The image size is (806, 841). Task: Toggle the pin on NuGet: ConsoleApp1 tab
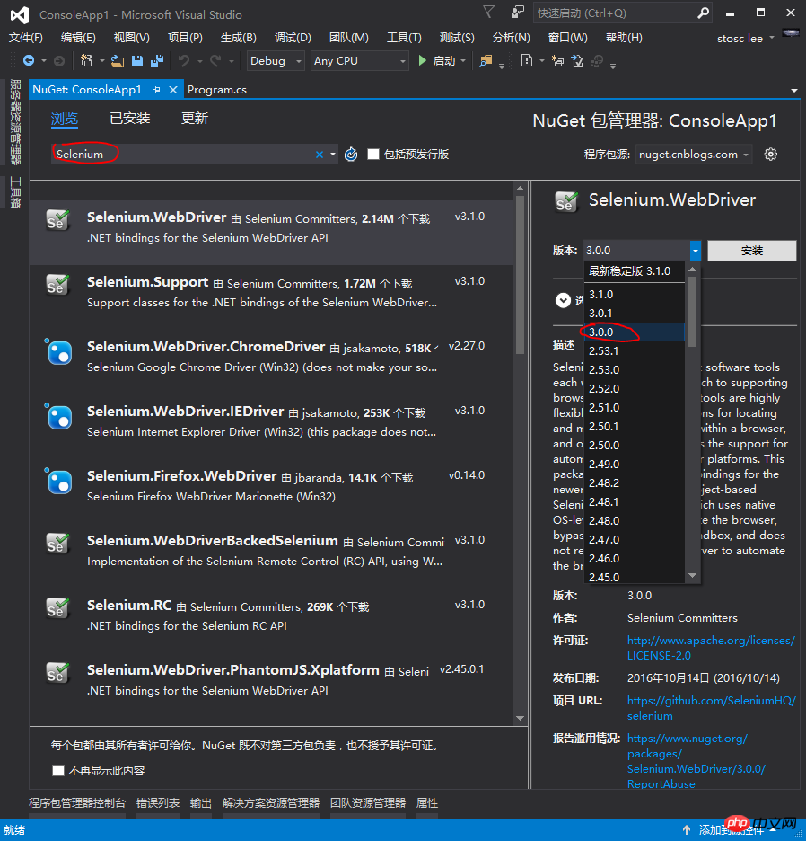click(156, 90)
